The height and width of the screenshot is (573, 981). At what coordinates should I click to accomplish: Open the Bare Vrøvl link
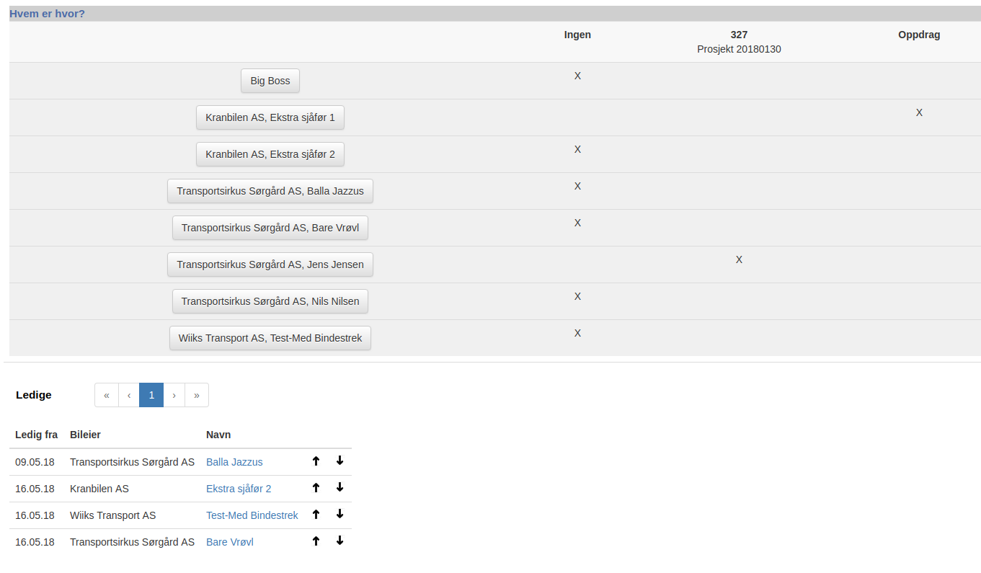coord(230,542)
